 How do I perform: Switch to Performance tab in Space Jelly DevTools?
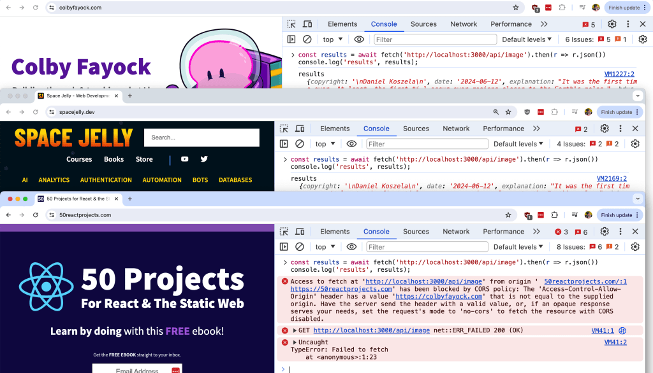point(504,129)
